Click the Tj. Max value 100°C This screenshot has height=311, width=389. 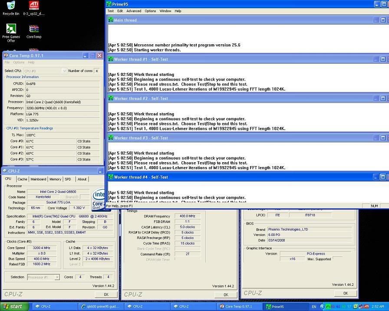(63, 135)
